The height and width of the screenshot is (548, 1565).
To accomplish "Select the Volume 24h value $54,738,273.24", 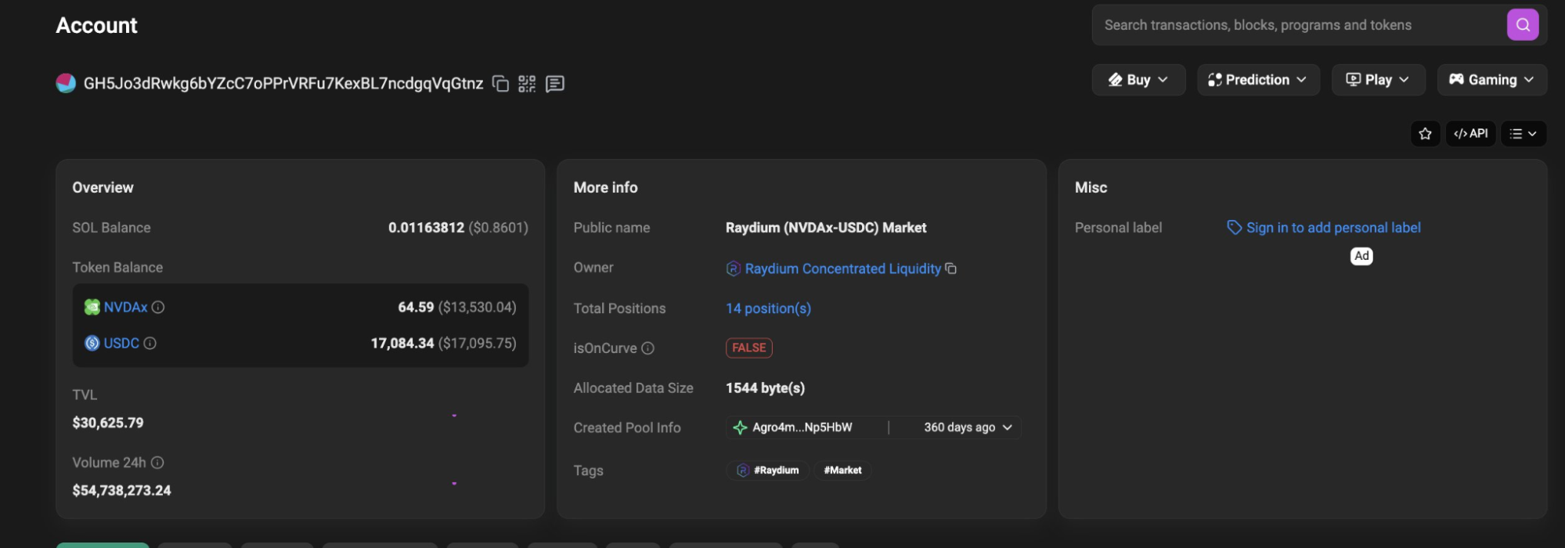I will point(121,490).
